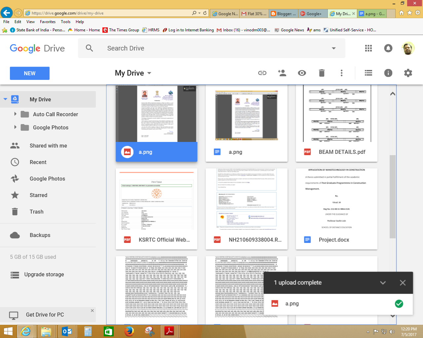Image resolution: width=423 pixels, height=338 pixels.
Task: Dismiss the upload complete panel
Action: 403,283
